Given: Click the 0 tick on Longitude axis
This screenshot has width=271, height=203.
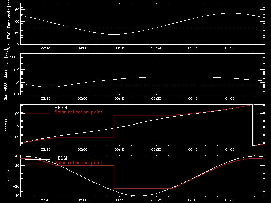Looking at the screenshot, I should pos(18,125).
